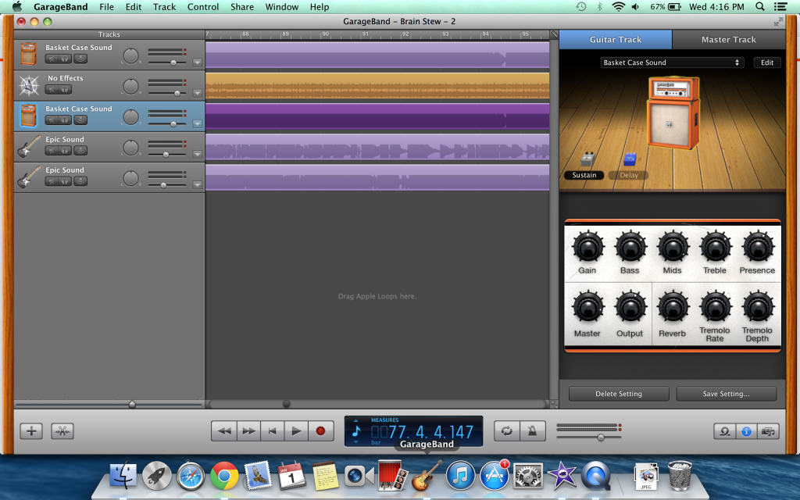Start playback with the Play button

296,431
